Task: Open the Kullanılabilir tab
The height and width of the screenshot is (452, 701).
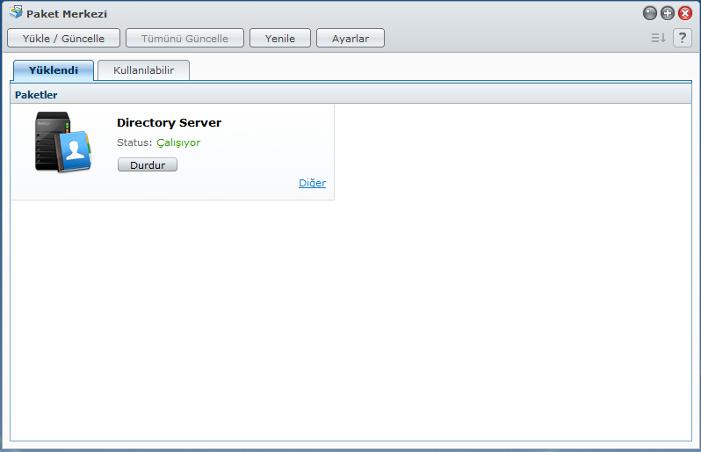Action: (x=143, y=70)
